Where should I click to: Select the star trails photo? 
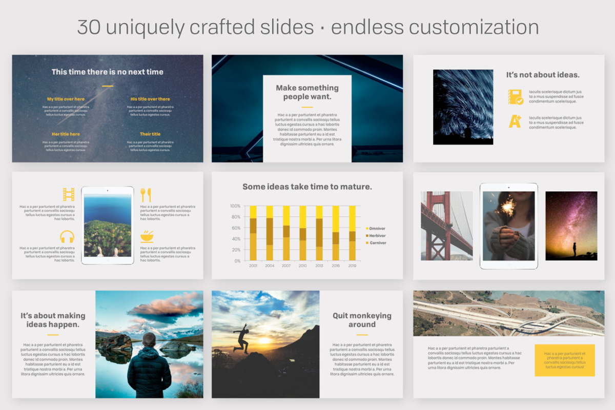tap(463, 107)
